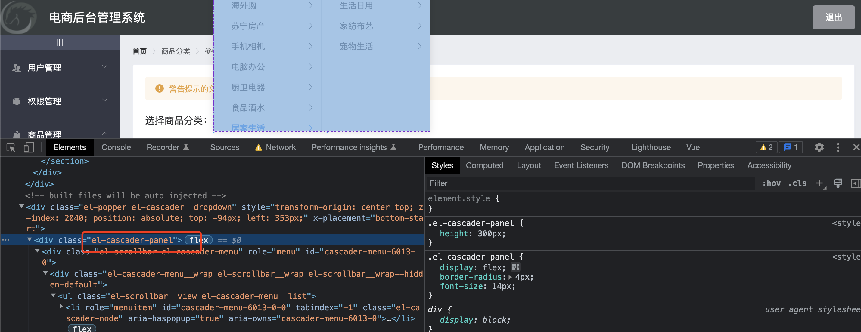This screenshot has height=332, width=861.
Task: Click the warnings count badge showing 2
Action: pos(766,147)
